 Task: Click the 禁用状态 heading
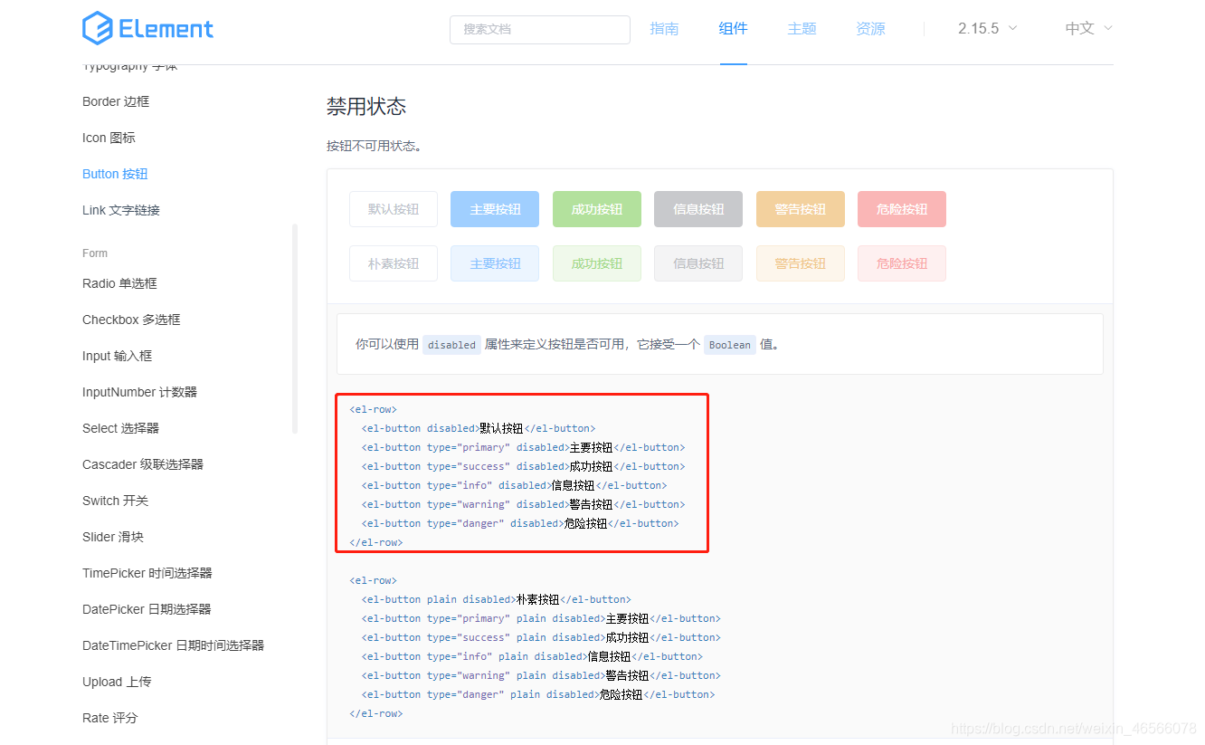click(366, 107)
